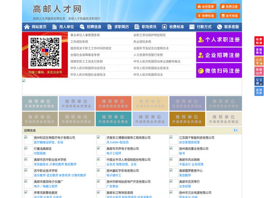Open company 高邮市风炎网络
This screenshot has height=198, width=264.
190,159
